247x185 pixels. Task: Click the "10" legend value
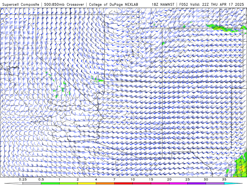point(133,179)
